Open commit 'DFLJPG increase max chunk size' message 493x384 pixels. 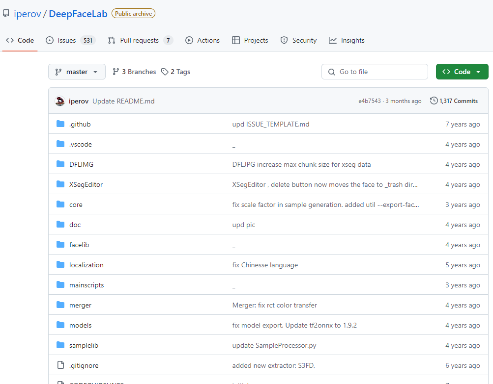click(x=301, y=164)
